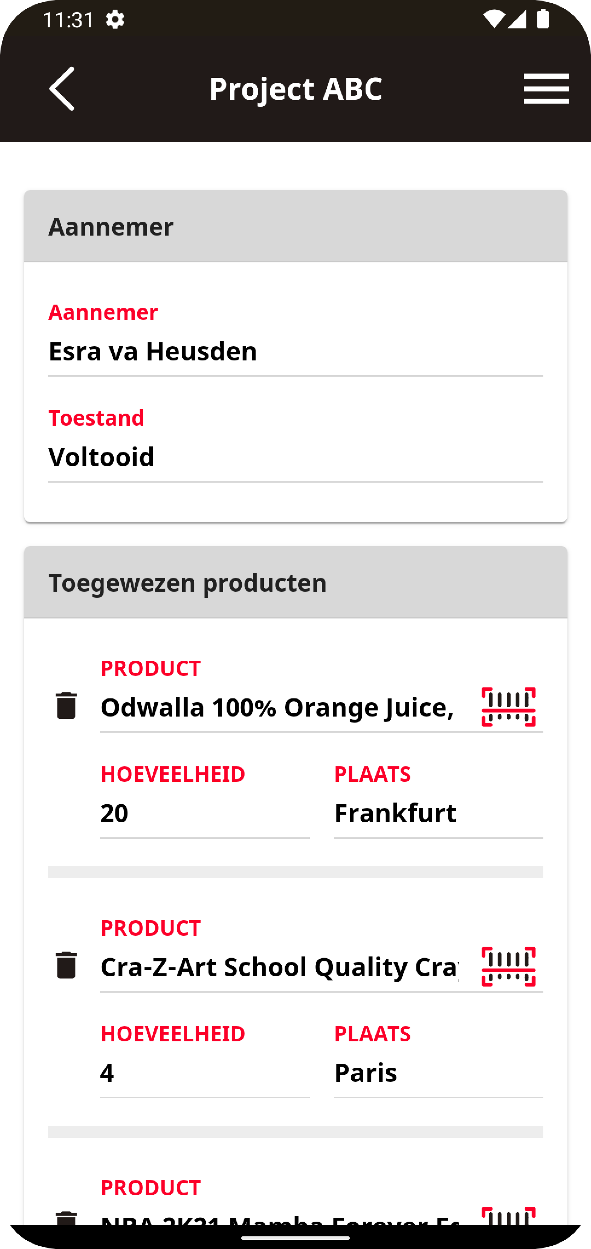
Task: Tap the Project ABC title
Action: coord(296,89)
